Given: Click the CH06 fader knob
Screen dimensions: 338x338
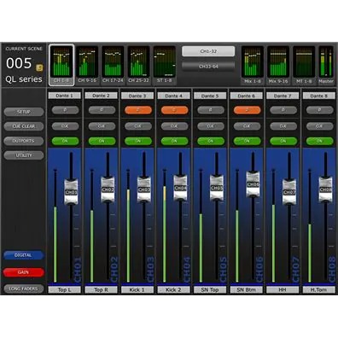Looking at the screenshot, I should [x=253, y=184].
